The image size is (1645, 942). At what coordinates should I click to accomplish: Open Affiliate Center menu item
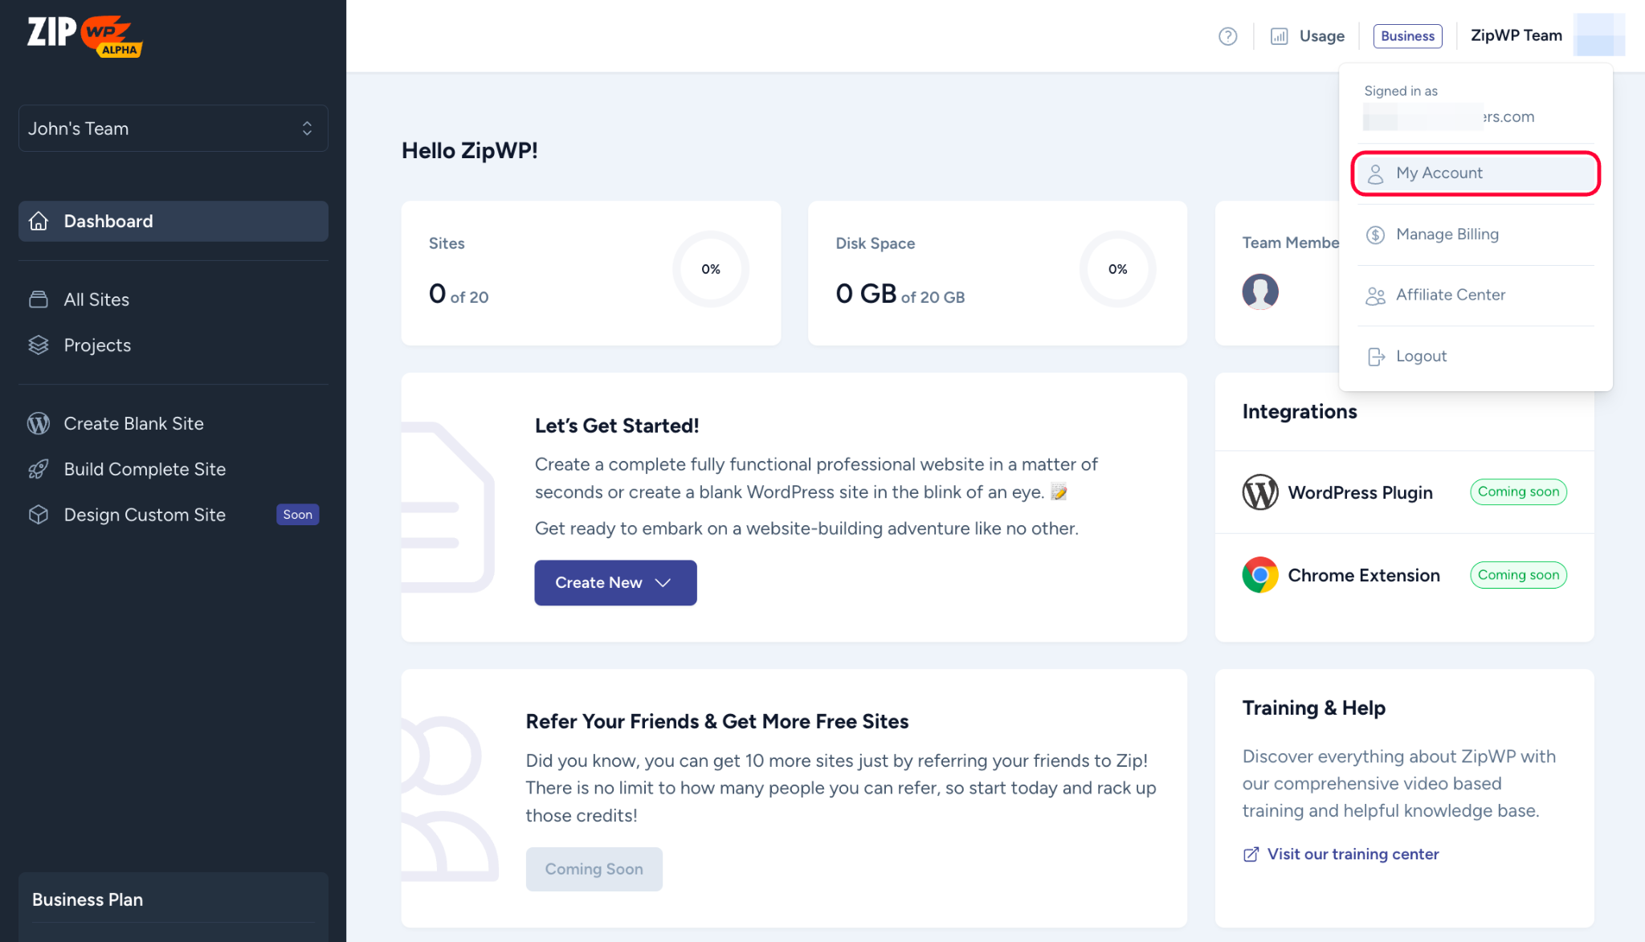(x=1450, y=295)
